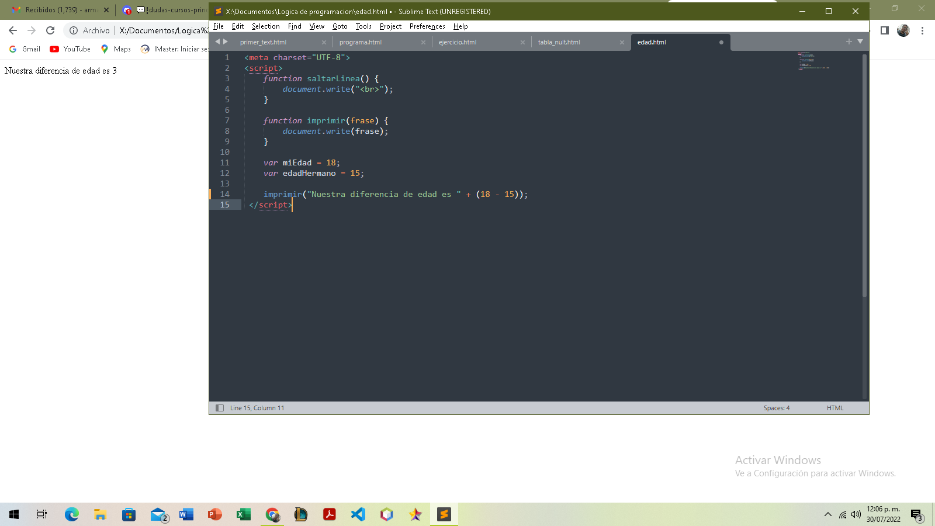The image size is (935, 526).
Task: Close the tabla_nult.html tab
Action: coord(622,42)
